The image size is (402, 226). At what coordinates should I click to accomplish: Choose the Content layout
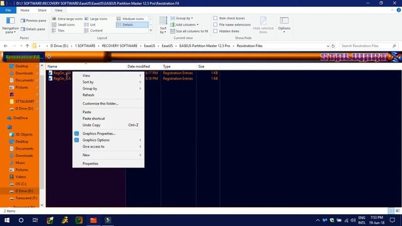pos(94,31)
